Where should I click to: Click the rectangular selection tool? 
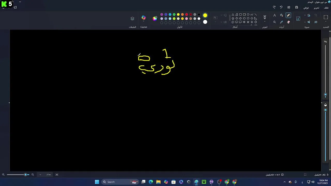(x=326, y=17)
